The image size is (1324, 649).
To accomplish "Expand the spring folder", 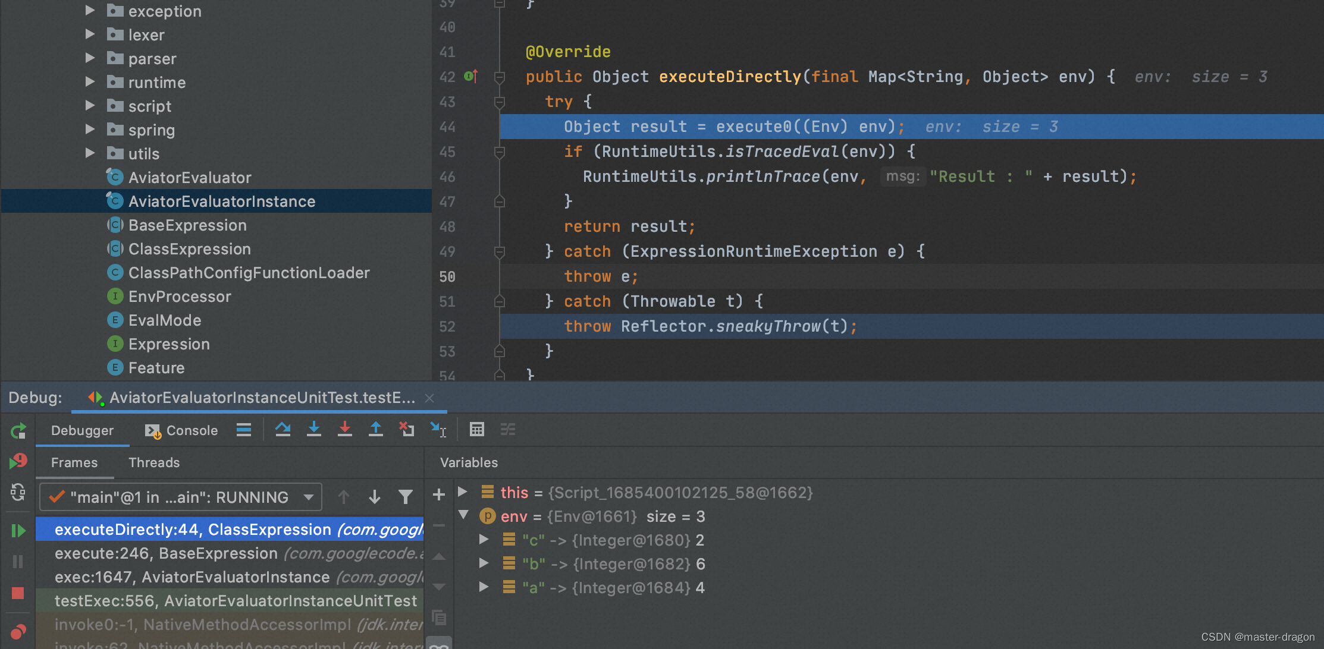I will tap(90, 130).
